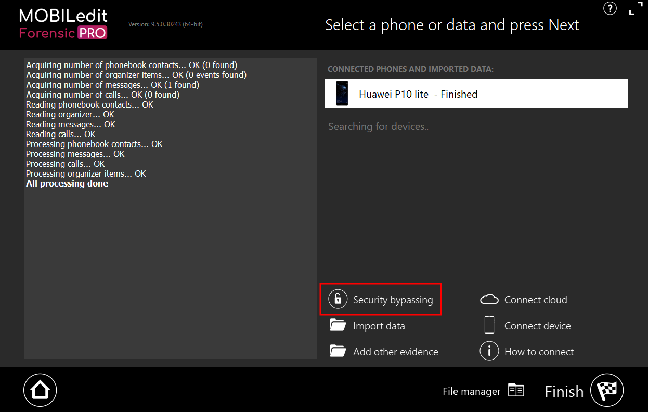Viewport: 648px width, 412px height.
Task: Click 'Acquiring number of phonebook contacts' line
Action: tap(132, 65)
